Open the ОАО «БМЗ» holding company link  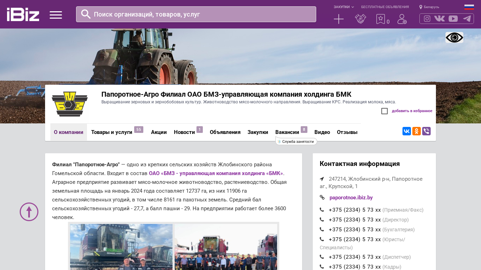point(216,173)
